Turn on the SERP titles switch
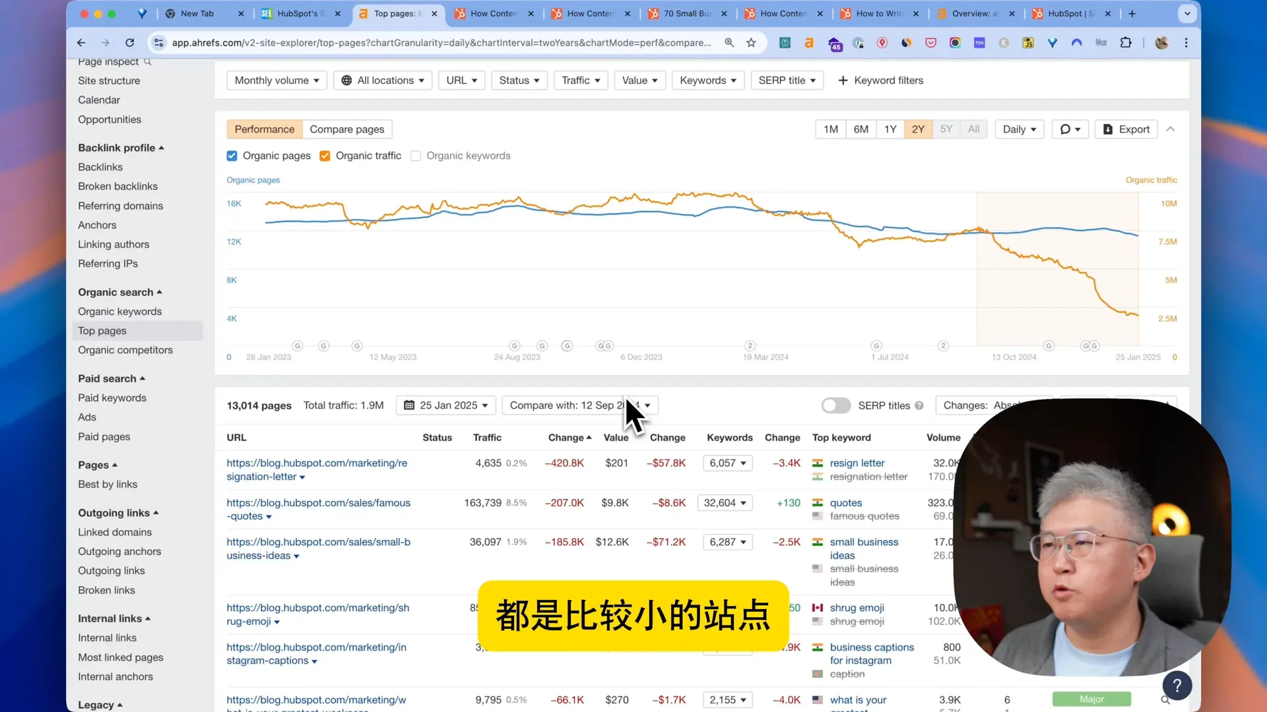The image size is (1267, 712). (835, 405)
